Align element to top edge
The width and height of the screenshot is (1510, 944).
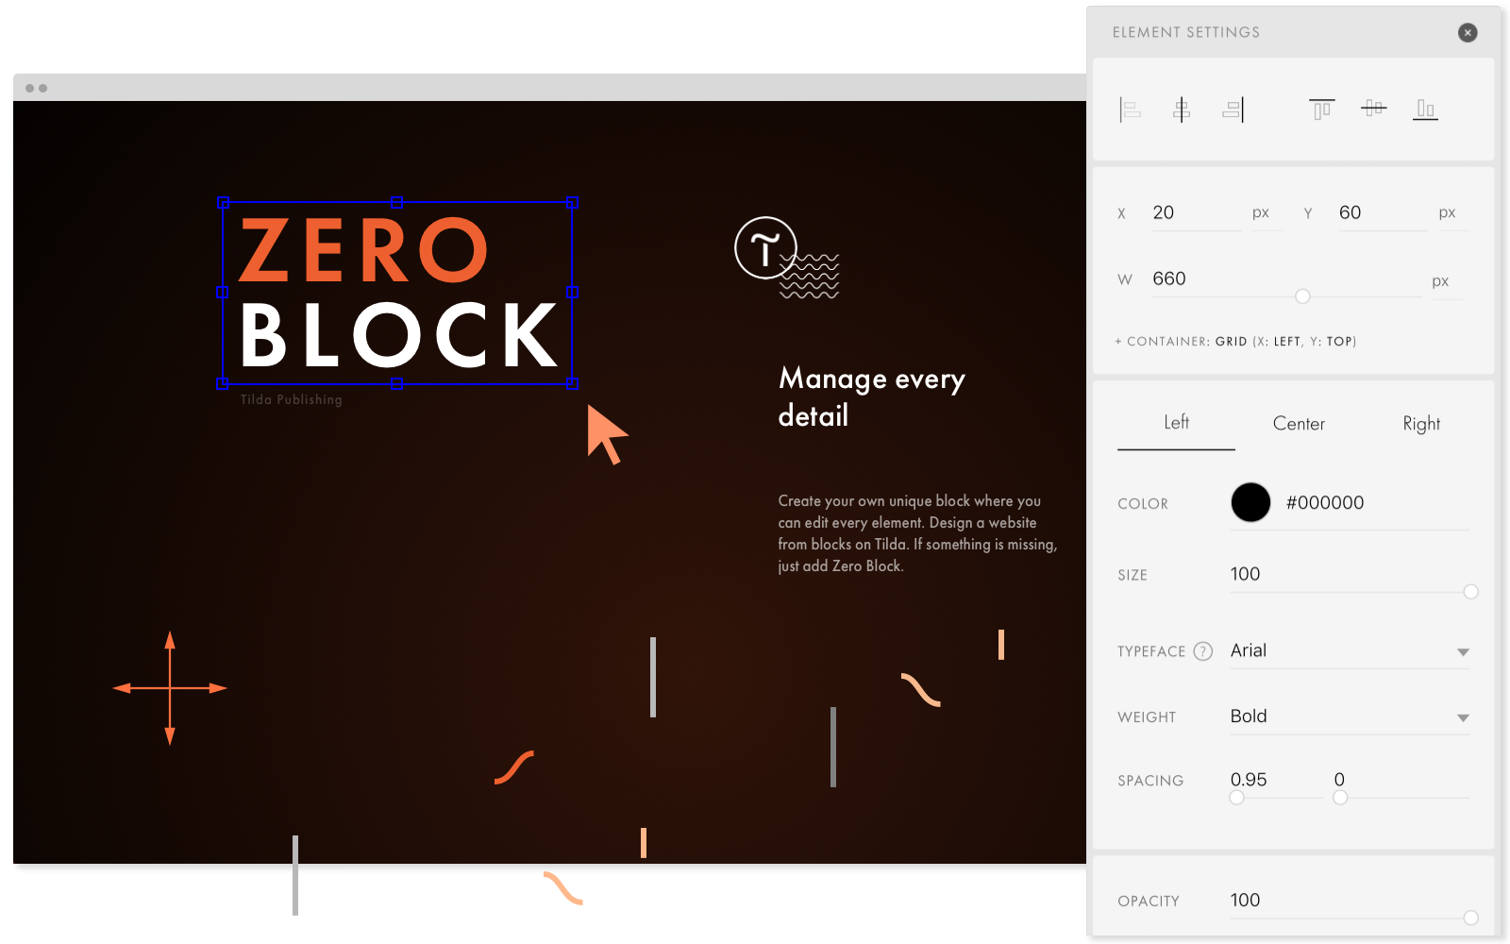(1322, 110)
